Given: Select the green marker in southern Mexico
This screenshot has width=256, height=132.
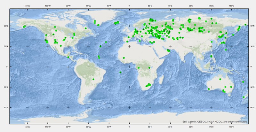Looking at the screenshot, I should [68, 57].
